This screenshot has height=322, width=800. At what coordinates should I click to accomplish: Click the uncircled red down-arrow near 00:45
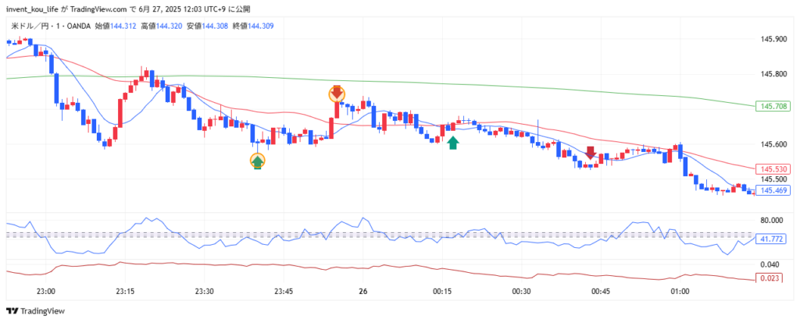pyautogui.click(x=591, y=153)
